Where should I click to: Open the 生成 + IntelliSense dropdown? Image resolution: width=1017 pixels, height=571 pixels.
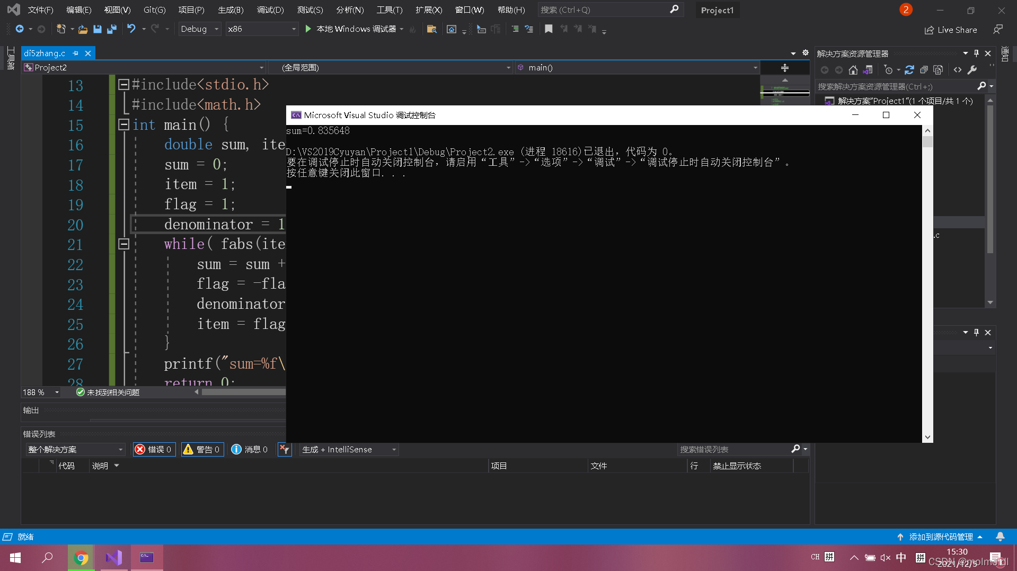click(x=349, y=450)
